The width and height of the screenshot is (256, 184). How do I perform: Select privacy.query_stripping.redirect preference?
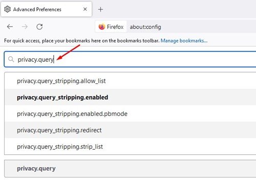(x=130, y=130)
